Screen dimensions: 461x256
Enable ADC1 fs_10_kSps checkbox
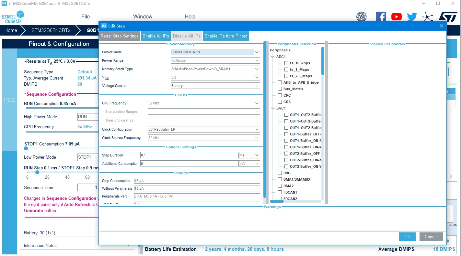point(286,63)
